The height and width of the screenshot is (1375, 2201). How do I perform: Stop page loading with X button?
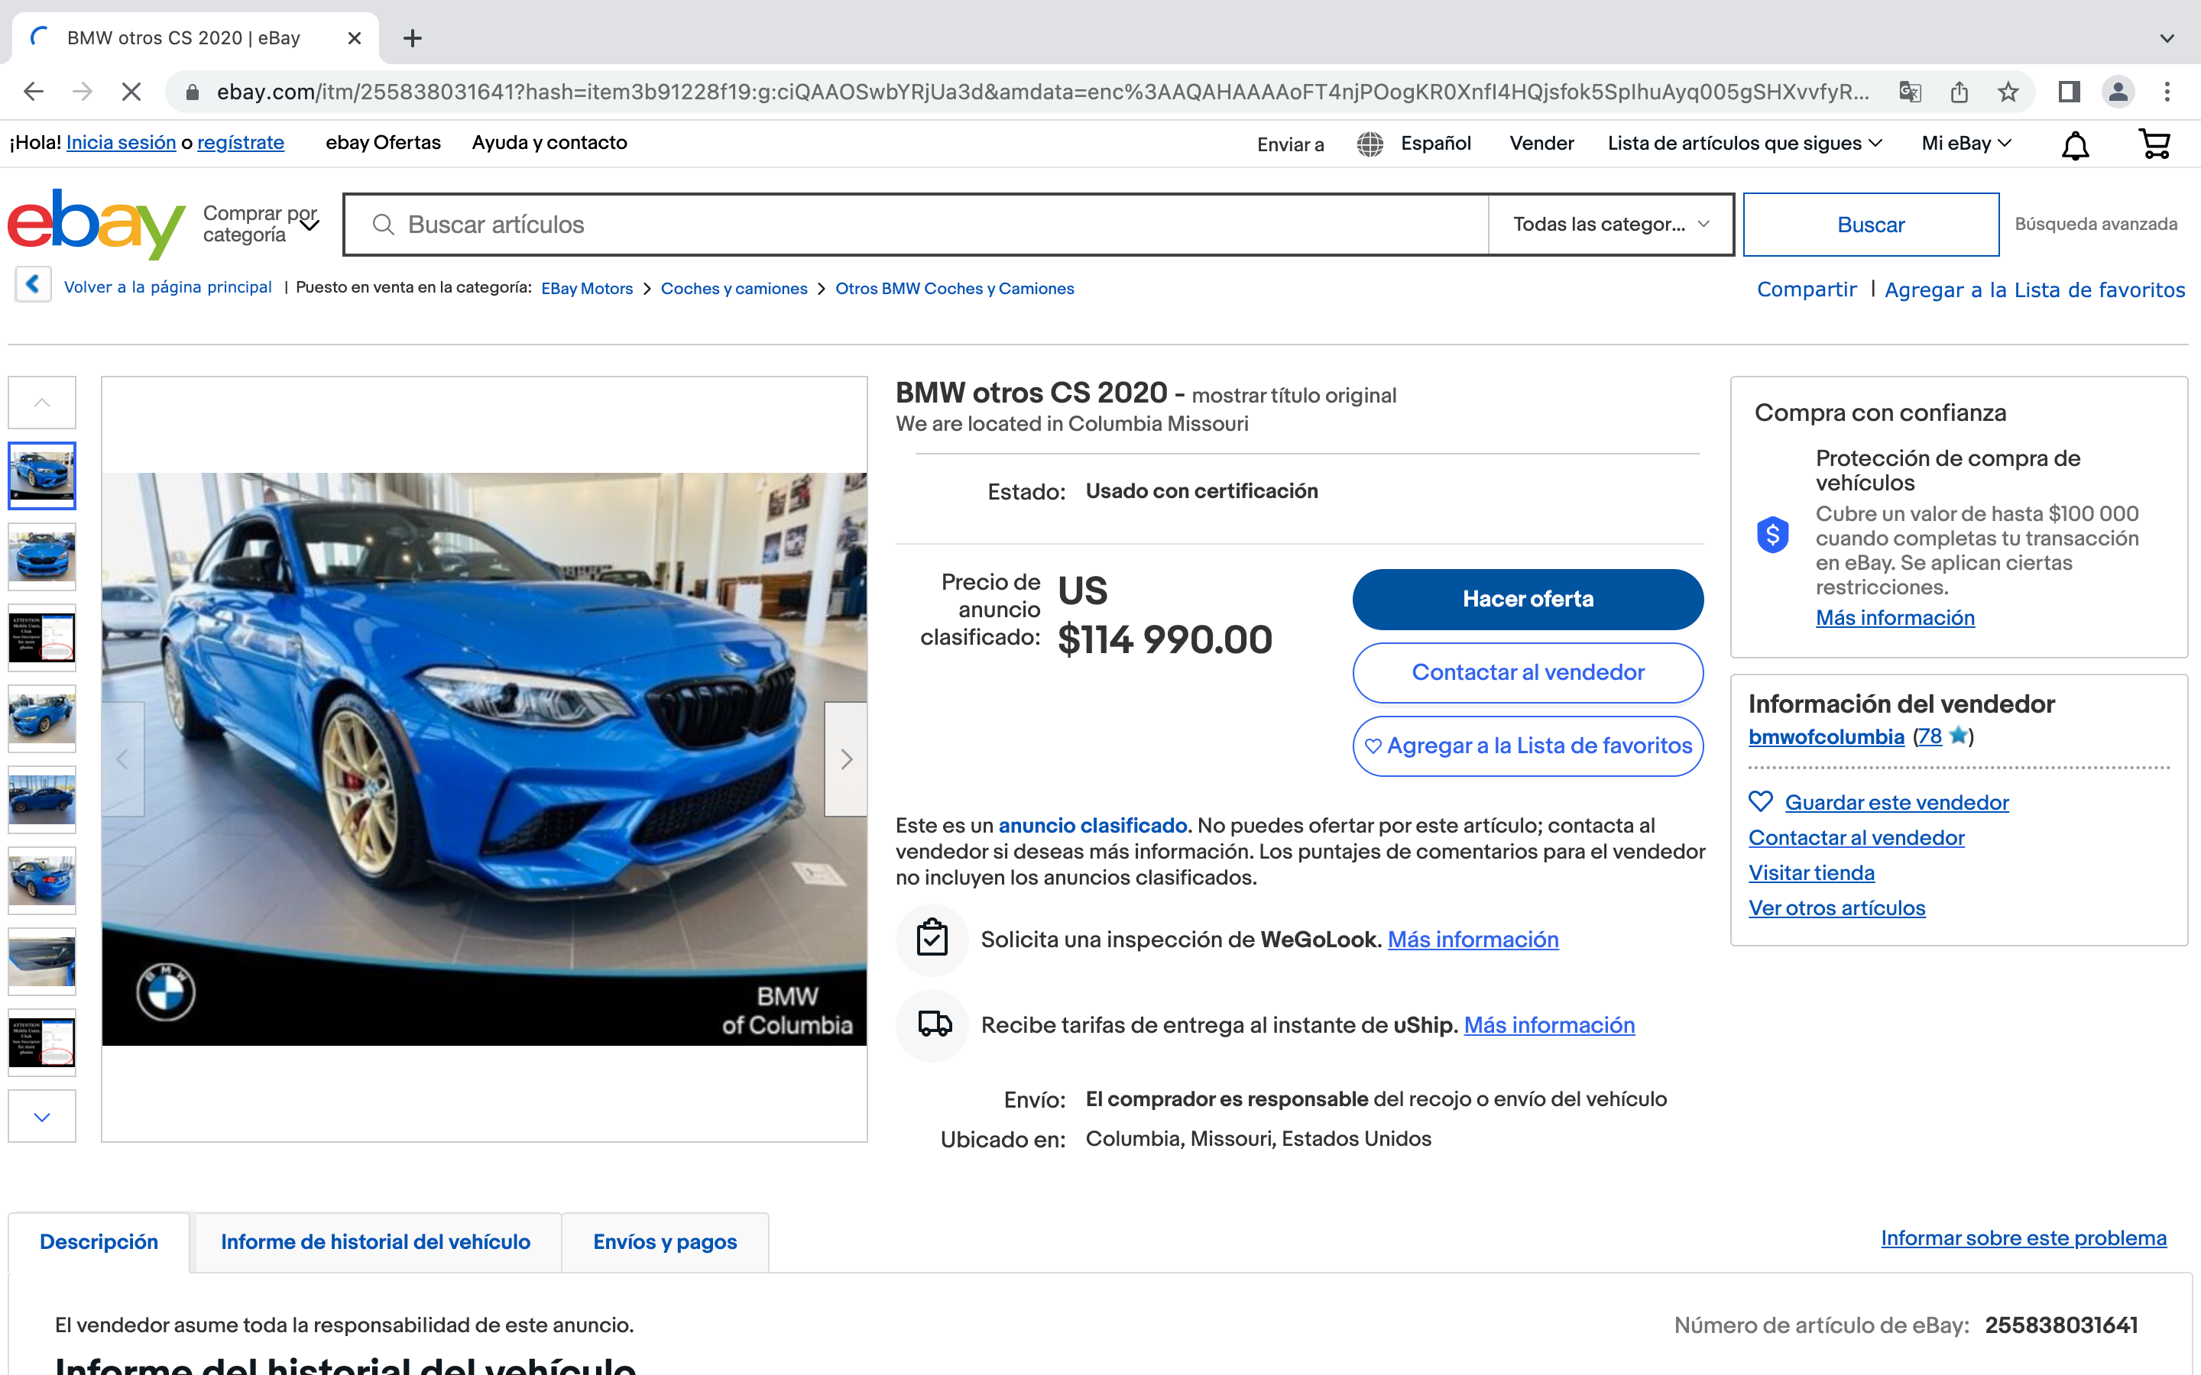point(131,92)
